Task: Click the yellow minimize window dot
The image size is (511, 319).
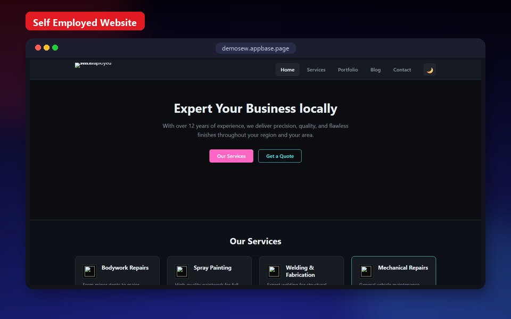Action: pyautogui.click(x=47, y=47)
